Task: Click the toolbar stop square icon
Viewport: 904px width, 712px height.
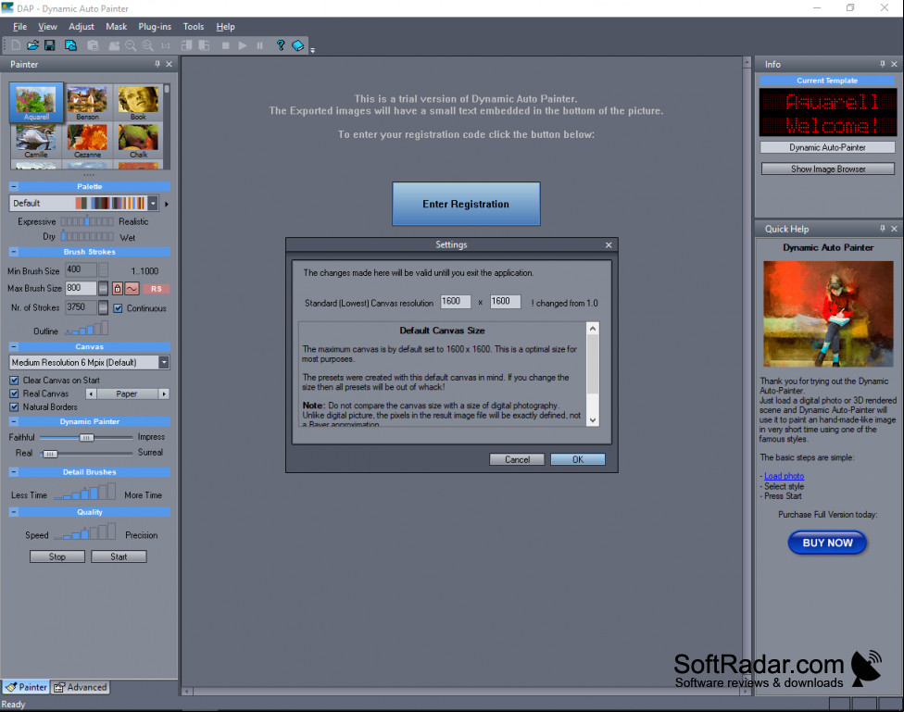Action: click(225, 45)
